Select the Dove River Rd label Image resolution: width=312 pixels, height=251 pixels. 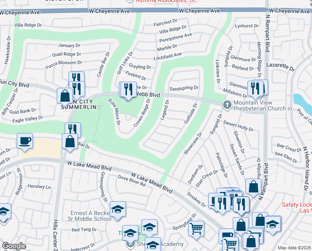pyautogui.click(x=132, y=181)
